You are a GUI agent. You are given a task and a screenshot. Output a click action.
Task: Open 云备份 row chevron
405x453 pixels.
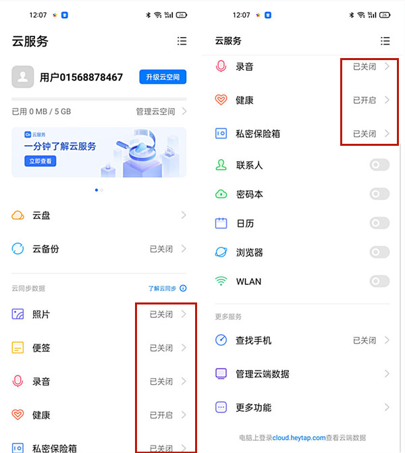pyautogui.click(x=184, y=248)
